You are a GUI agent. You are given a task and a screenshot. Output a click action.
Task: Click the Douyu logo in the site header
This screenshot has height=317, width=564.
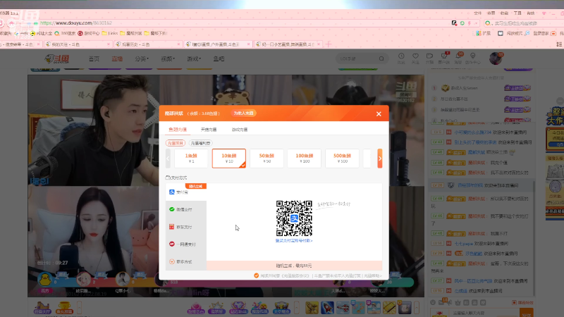point(57,58)
